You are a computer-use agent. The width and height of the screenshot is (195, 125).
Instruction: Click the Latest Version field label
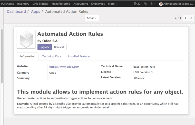pos(111,77)
